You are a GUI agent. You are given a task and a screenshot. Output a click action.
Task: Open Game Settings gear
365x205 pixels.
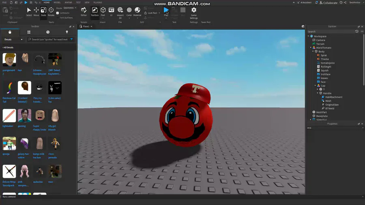[x=194, y=13]
